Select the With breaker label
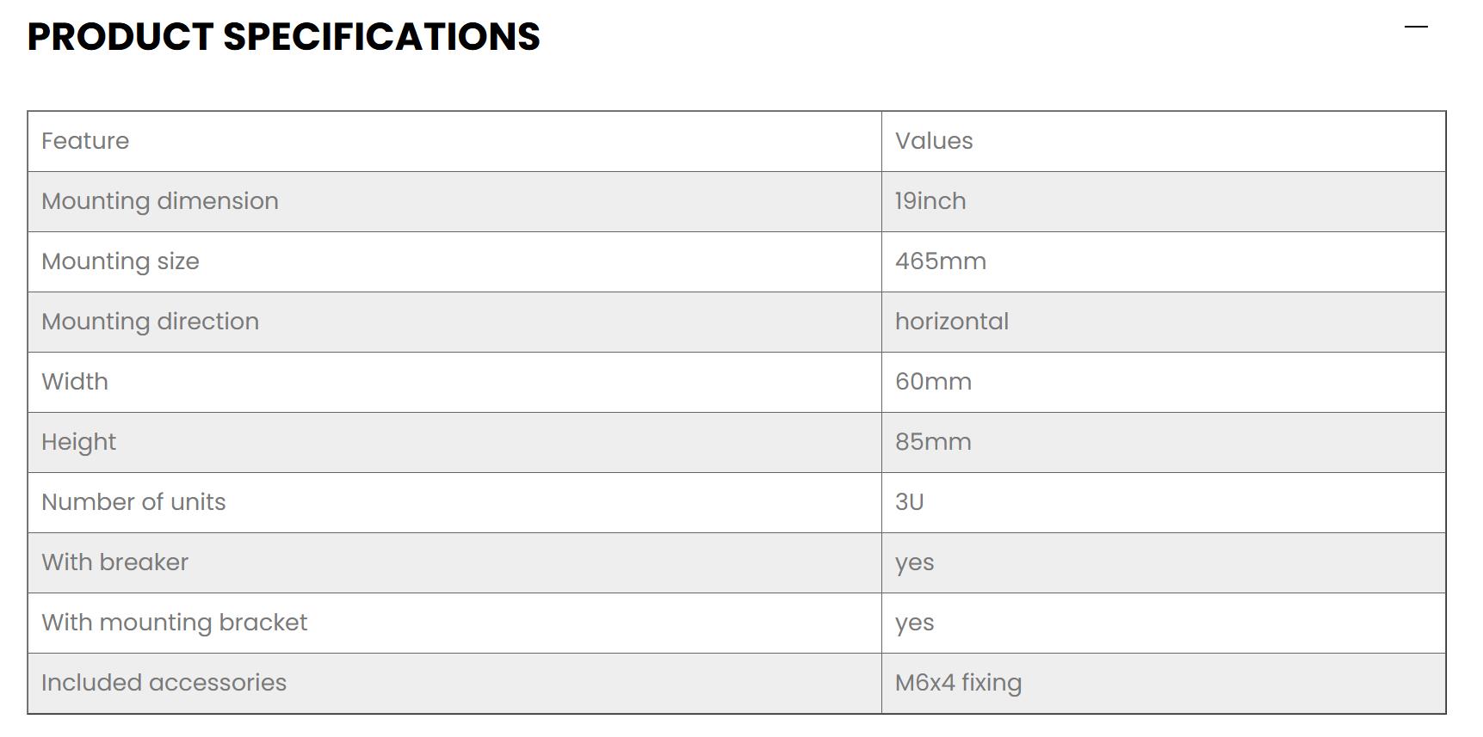 (114, 562)
